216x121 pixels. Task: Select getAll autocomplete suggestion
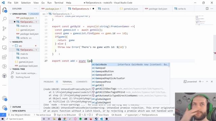click(131, 85)
